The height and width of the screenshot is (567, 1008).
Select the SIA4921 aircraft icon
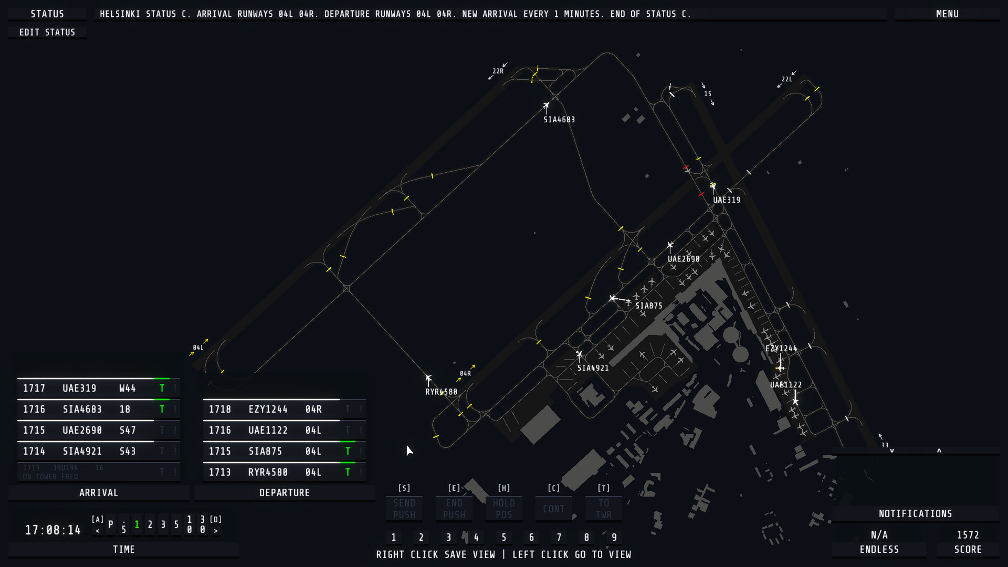coord(580,355)
